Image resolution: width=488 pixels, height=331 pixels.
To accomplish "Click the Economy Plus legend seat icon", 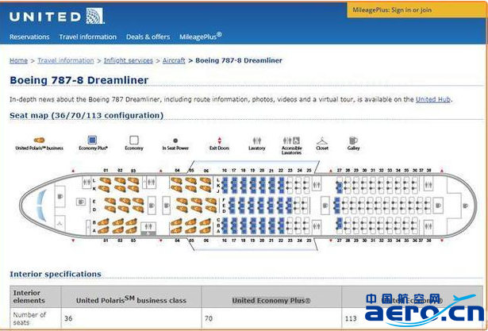I will pyautogui.click(x=92, y=140).
